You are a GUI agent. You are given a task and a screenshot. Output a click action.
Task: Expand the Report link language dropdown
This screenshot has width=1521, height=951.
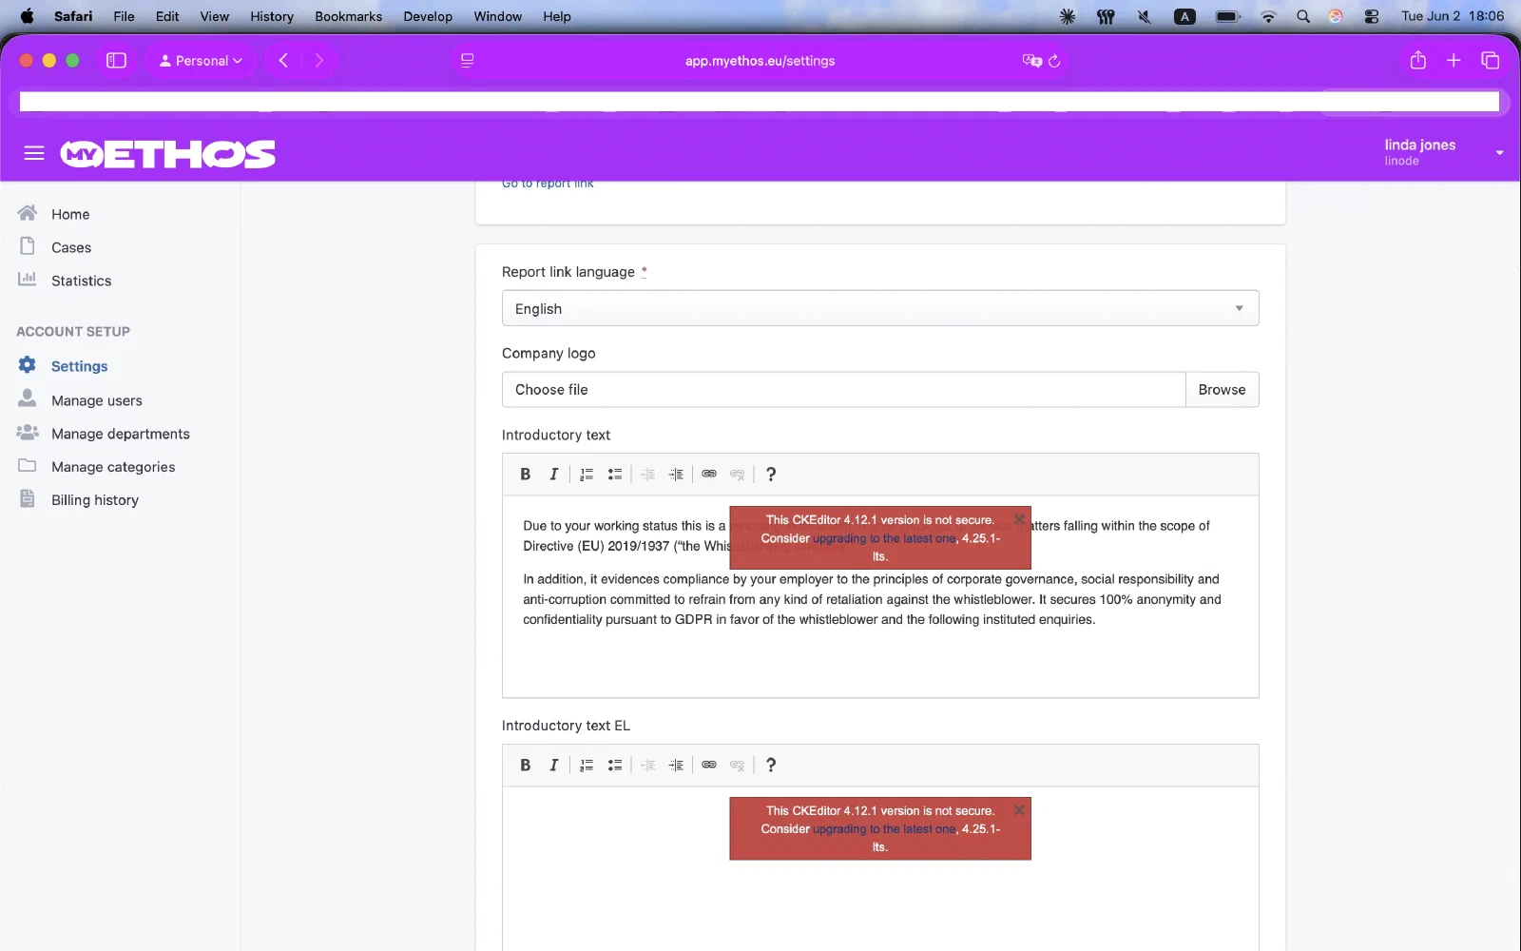(x=880, y=308)
